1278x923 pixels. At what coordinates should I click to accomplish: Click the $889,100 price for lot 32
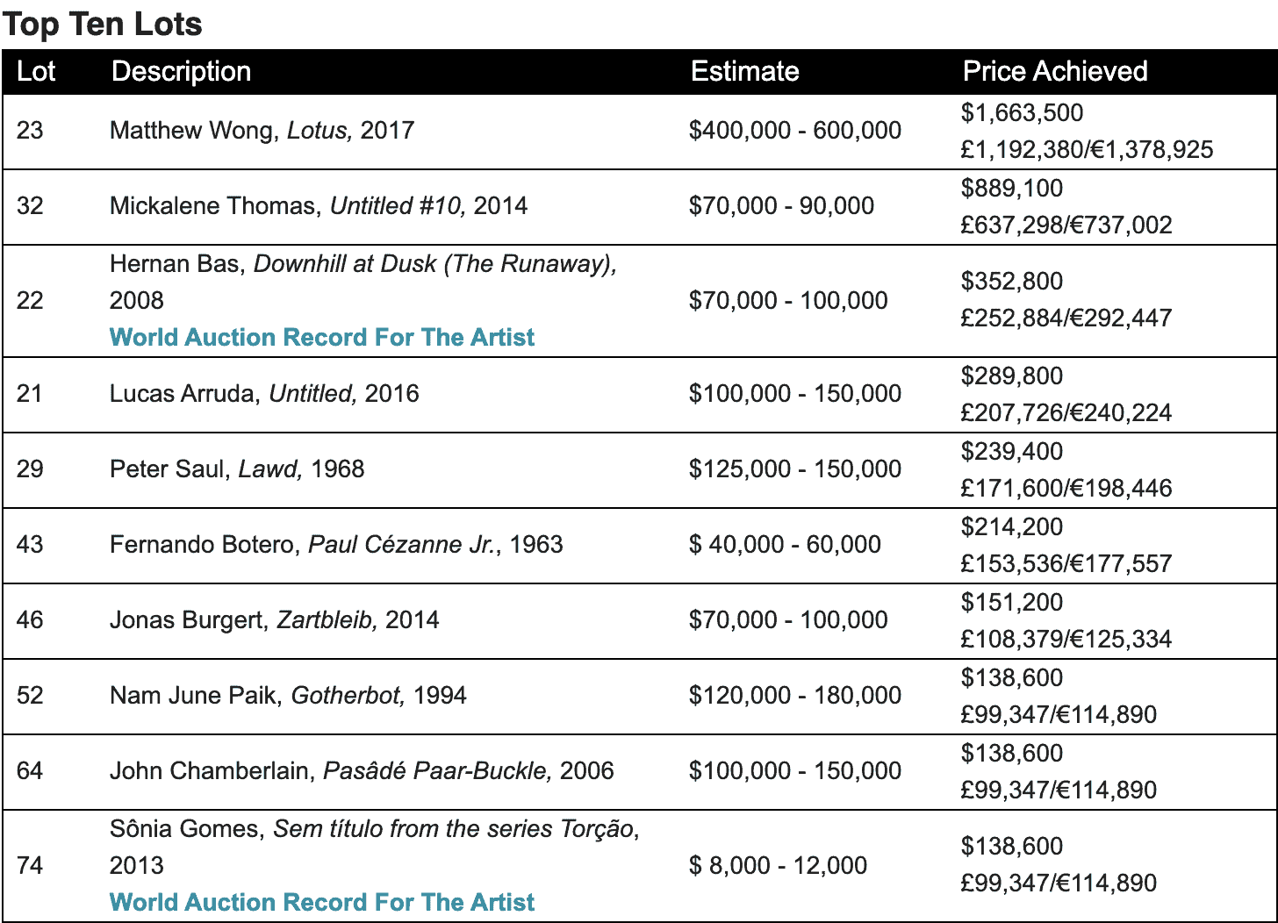pyautogui.click(x=1011, y=189)
